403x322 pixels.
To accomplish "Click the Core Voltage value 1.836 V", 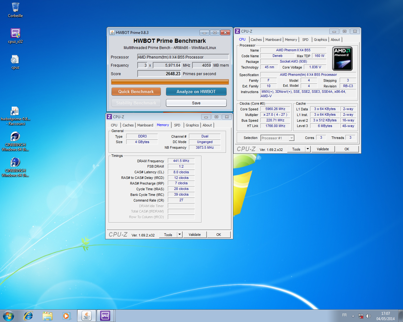I will (315, 67).
